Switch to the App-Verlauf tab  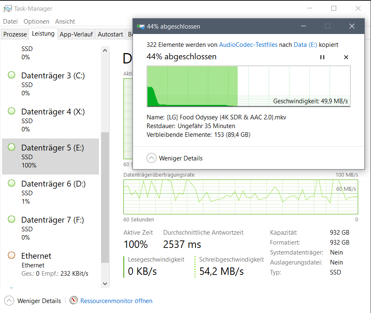(x=77, y=34)
